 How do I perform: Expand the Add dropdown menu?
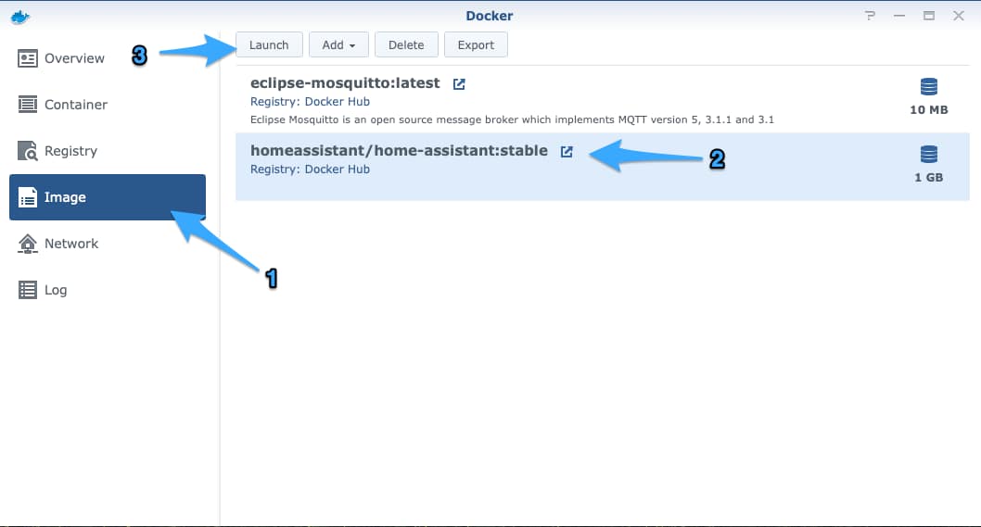[x=338, y=44]
